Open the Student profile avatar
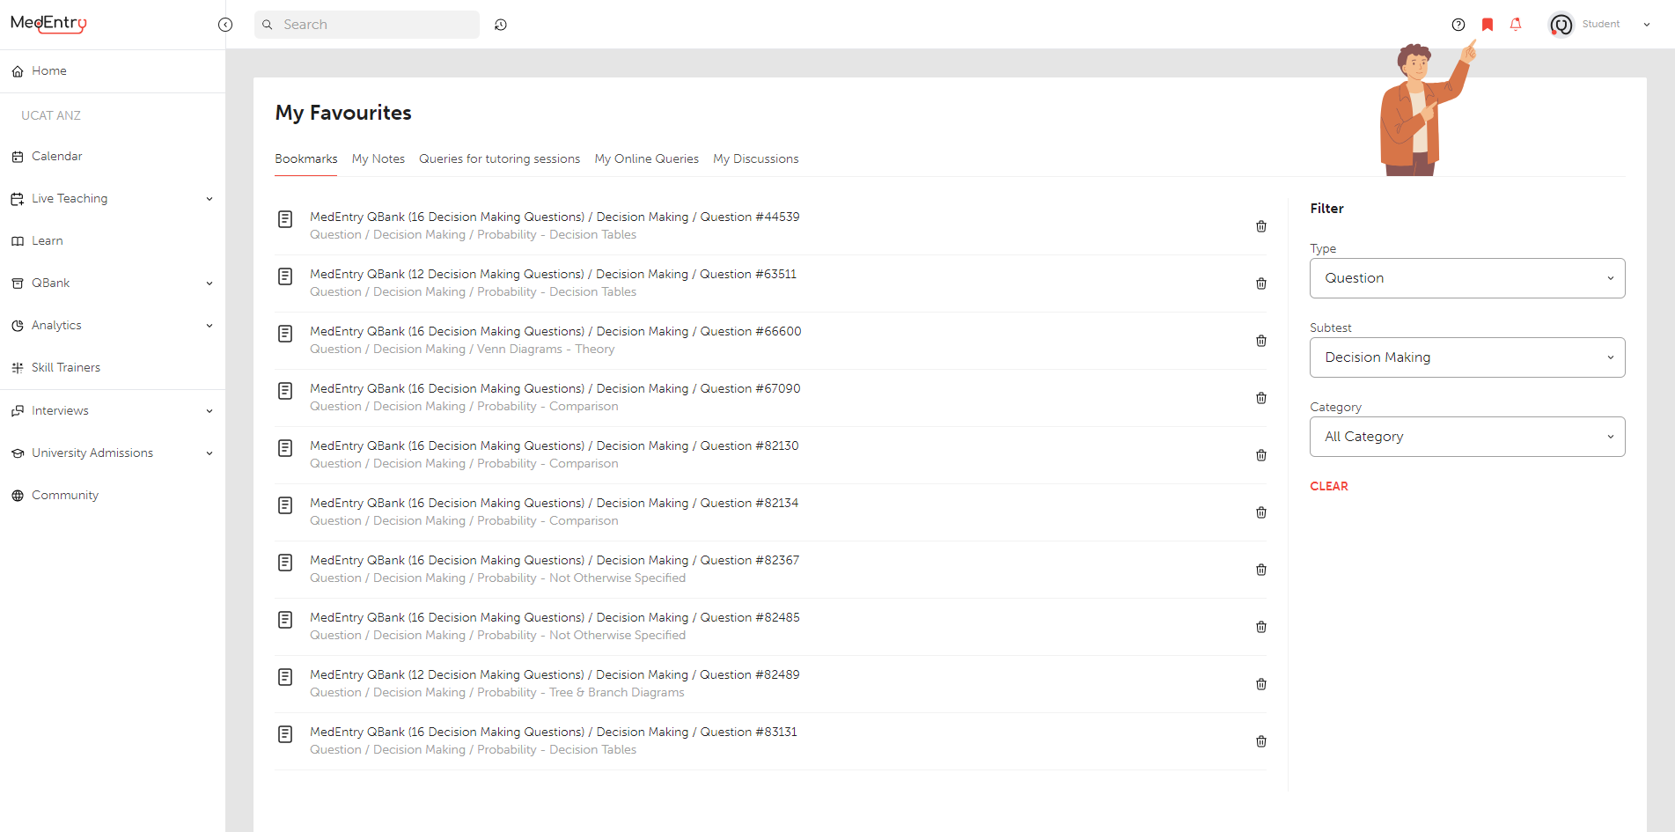 1561,25
